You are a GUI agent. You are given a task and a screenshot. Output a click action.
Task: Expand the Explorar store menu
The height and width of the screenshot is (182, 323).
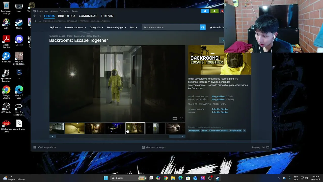click(55, 27)
